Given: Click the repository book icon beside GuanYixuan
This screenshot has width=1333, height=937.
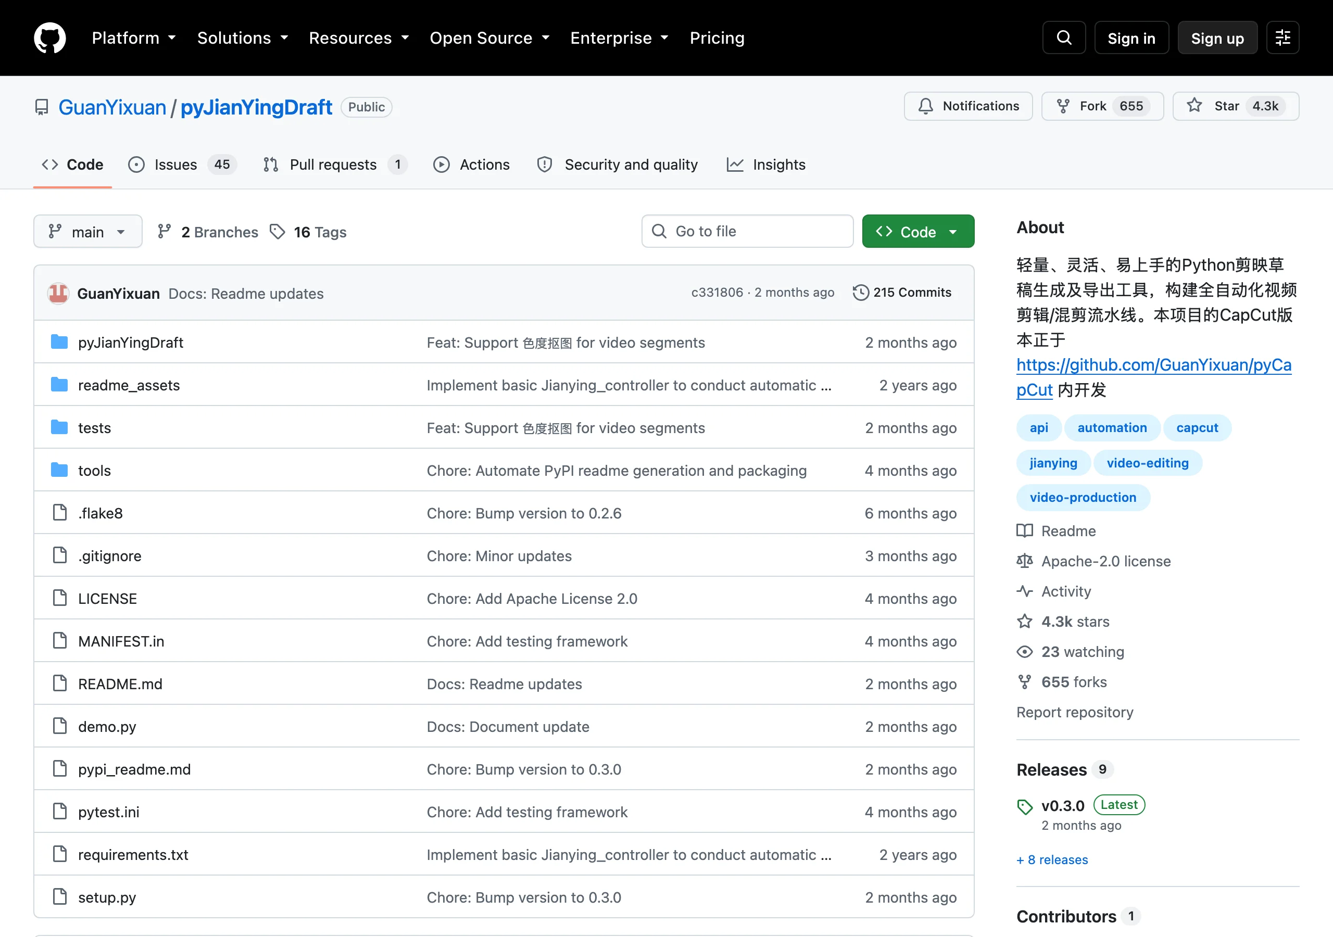Looking at the screenshot, I should click(42, 107).
